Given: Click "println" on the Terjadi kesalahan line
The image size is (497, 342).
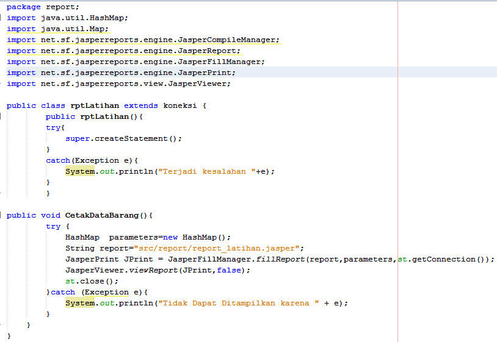Looking at the screenshot, I should (x=136, y=171).
